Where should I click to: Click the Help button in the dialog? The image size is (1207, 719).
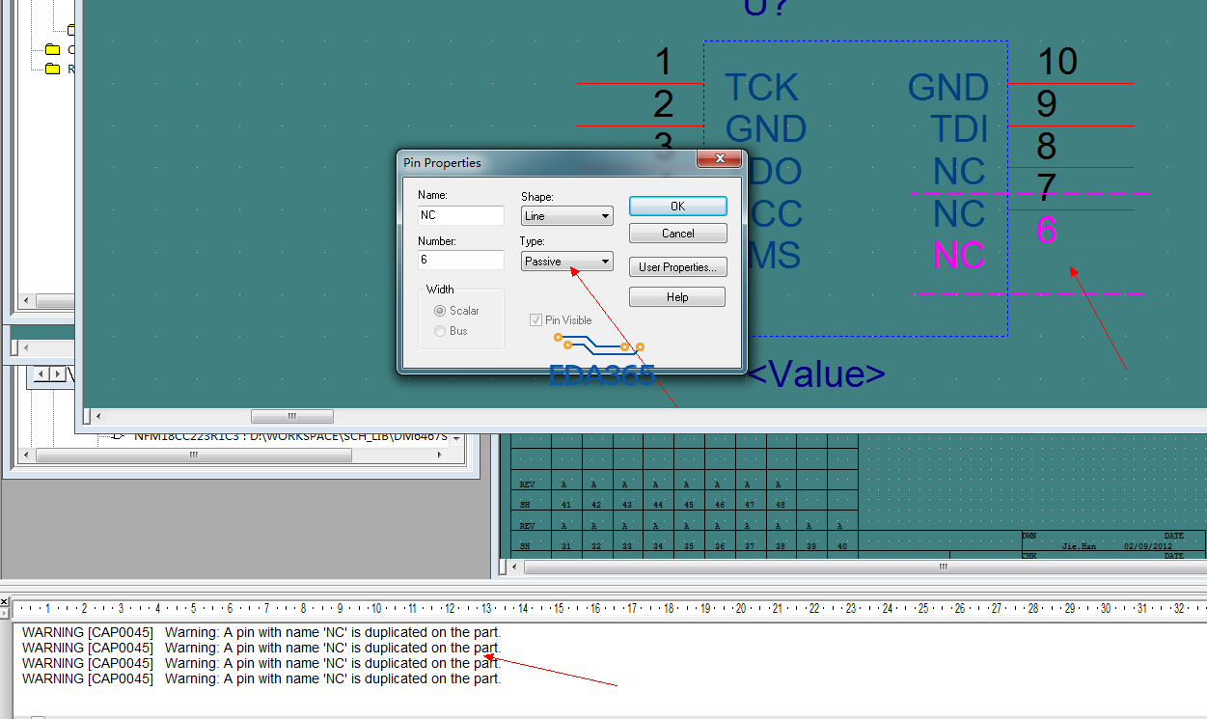[677, 297]
